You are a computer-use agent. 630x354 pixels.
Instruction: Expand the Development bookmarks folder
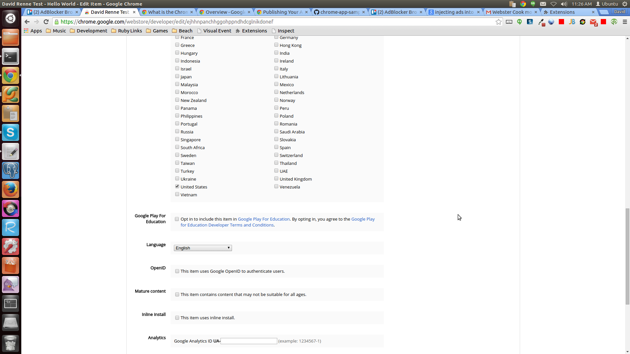(89, 31)
